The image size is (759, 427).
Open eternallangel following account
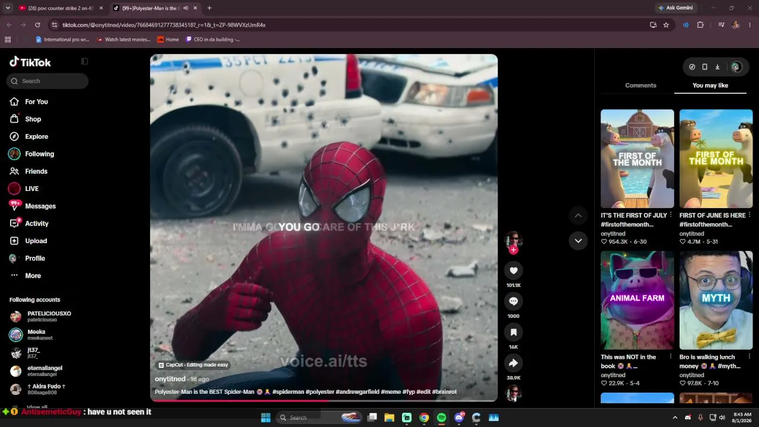[36, 371]
